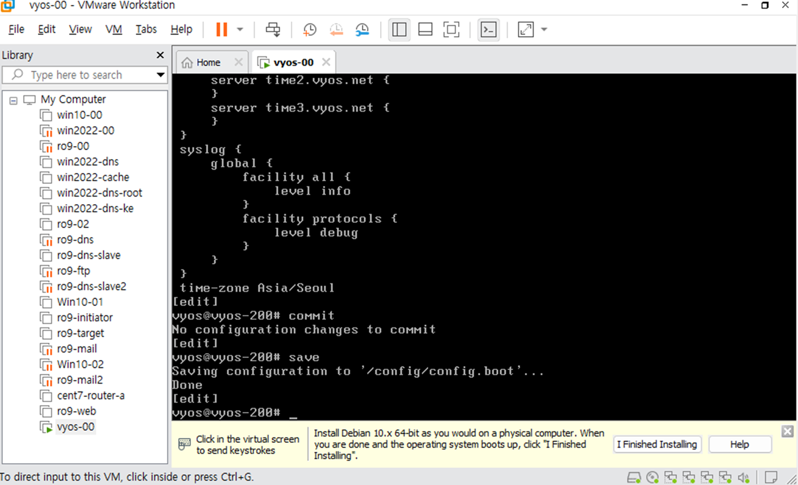Screen dimensions: 798x485
Task: Toggle the console view button
Action: [x=489, y=30]
